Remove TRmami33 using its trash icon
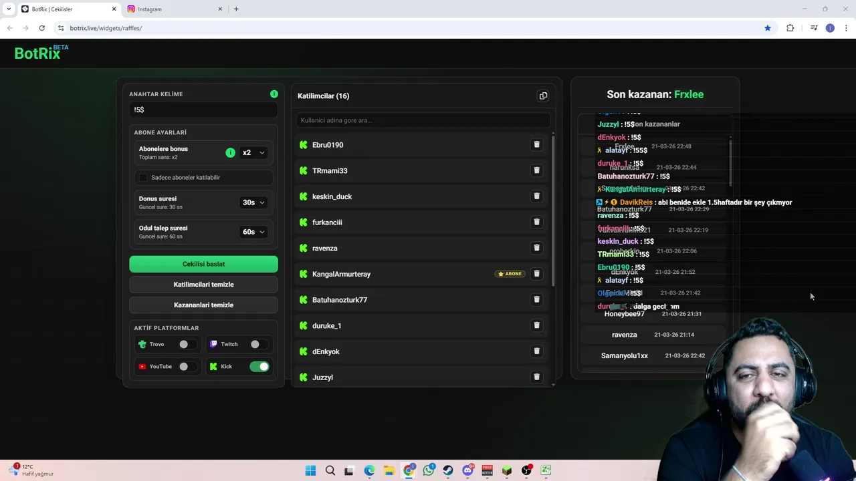This screenshot has width=856, height=481. click(x=536, y=170)
